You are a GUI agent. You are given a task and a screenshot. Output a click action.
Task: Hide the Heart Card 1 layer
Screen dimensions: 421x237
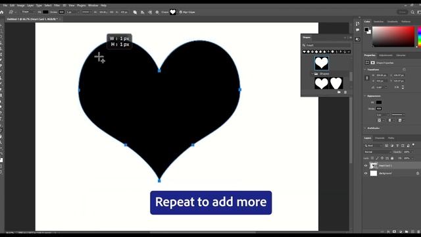coord(366,166)
